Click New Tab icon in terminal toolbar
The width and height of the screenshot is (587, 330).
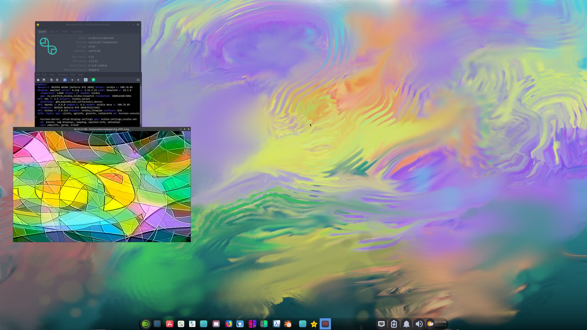point(38,80)
